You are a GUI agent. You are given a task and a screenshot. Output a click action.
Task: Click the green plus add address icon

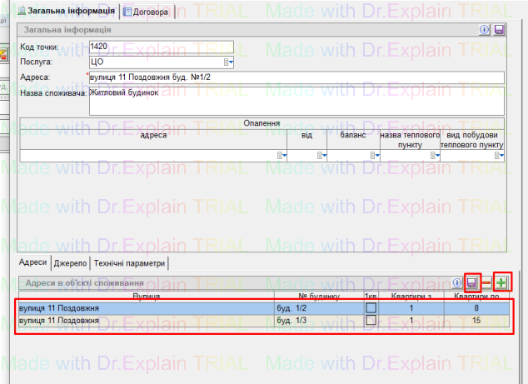(x=501, y=283)
